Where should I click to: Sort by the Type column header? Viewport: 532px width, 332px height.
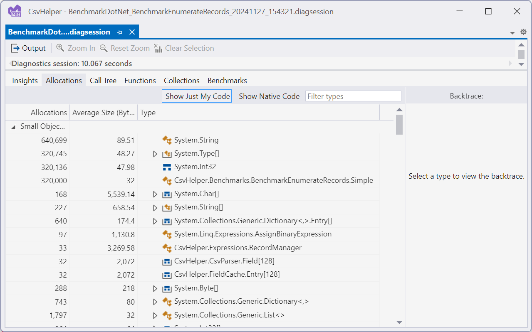[258, 113]
